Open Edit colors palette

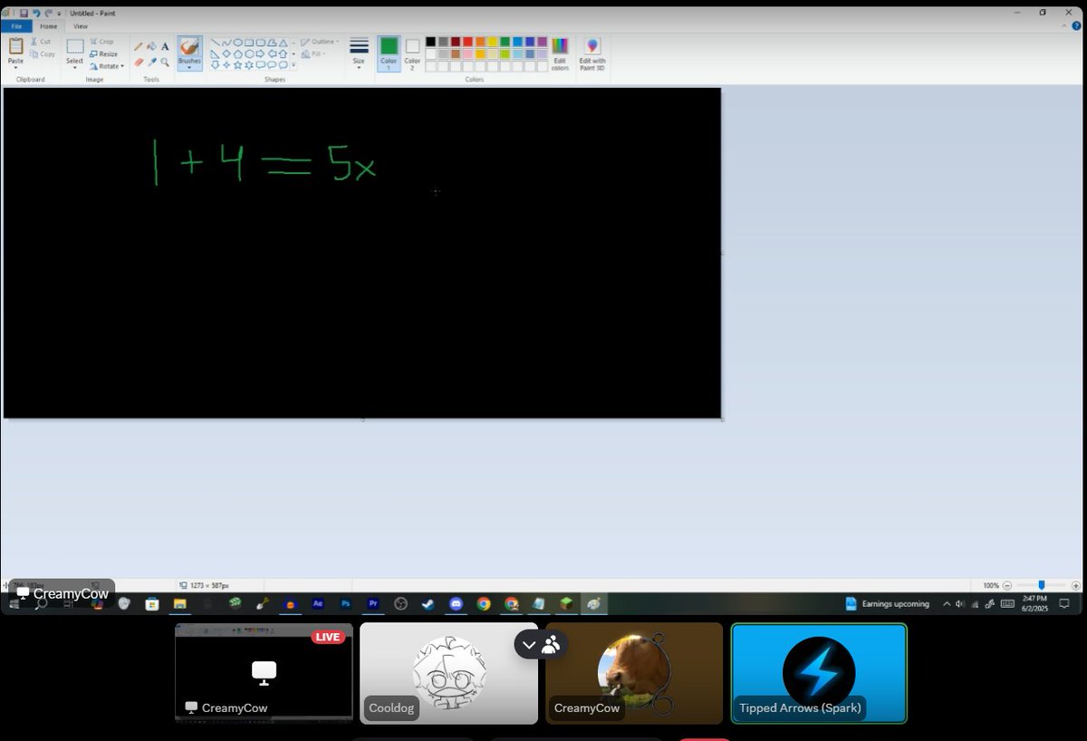[x=560, y=53]
